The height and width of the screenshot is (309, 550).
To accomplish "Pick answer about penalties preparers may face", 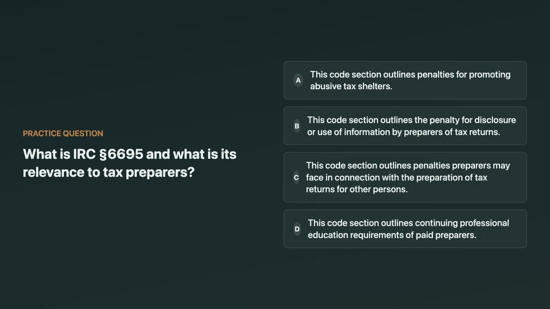I will (405, 177).
